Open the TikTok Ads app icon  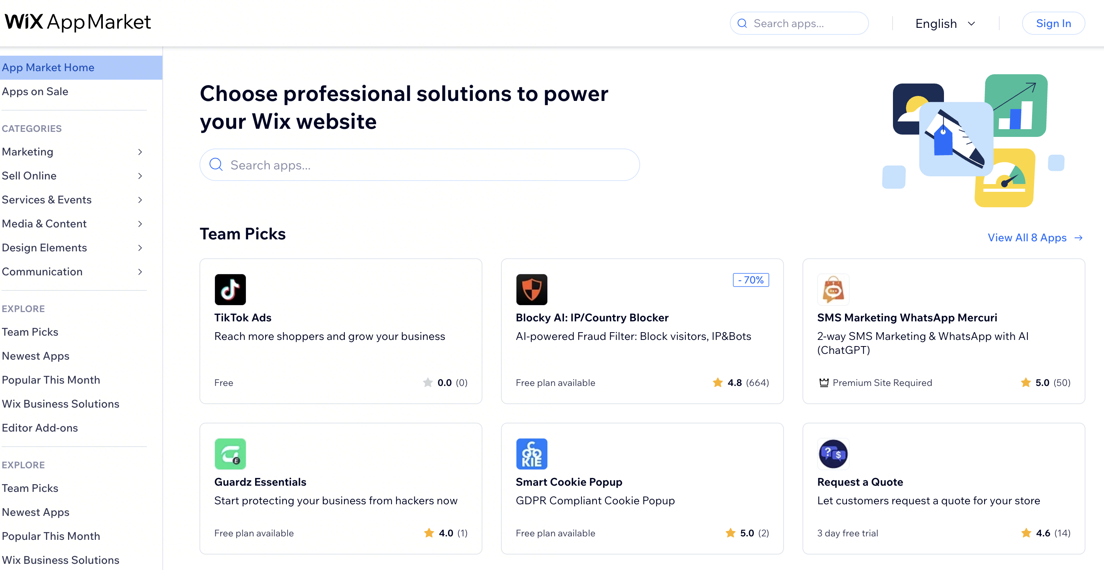tap(230, 289)
